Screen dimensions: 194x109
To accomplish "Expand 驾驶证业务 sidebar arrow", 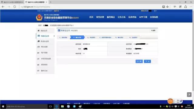I will point(54,36).
